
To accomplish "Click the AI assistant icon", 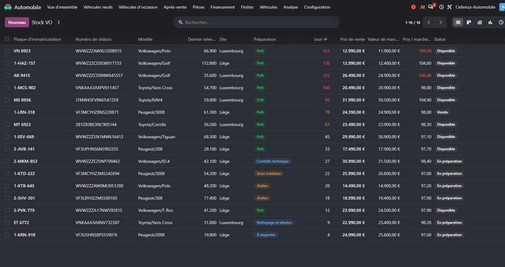I will 422,7.
